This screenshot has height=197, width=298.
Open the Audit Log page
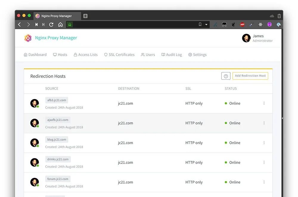172,55
